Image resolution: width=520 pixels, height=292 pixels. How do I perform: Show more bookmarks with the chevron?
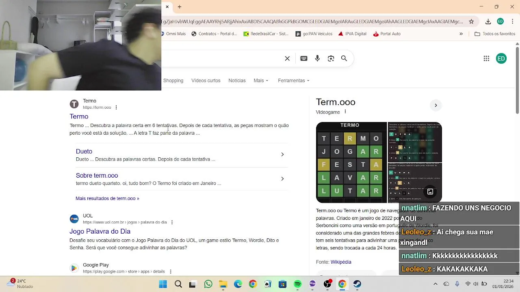[461, 34]
